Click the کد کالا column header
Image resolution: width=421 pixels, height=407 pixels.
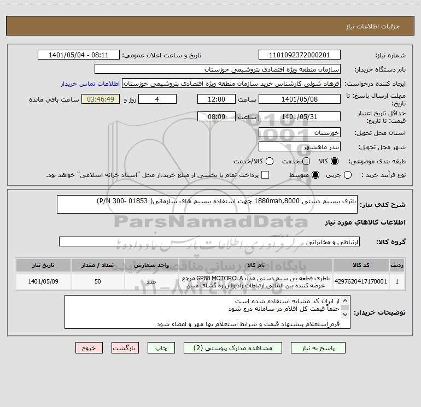[361, 266]
